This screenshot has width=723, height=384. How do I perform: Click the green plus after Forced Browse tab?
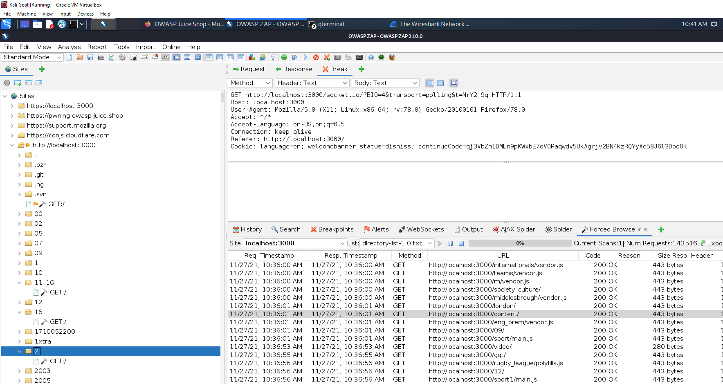point(661,229)
